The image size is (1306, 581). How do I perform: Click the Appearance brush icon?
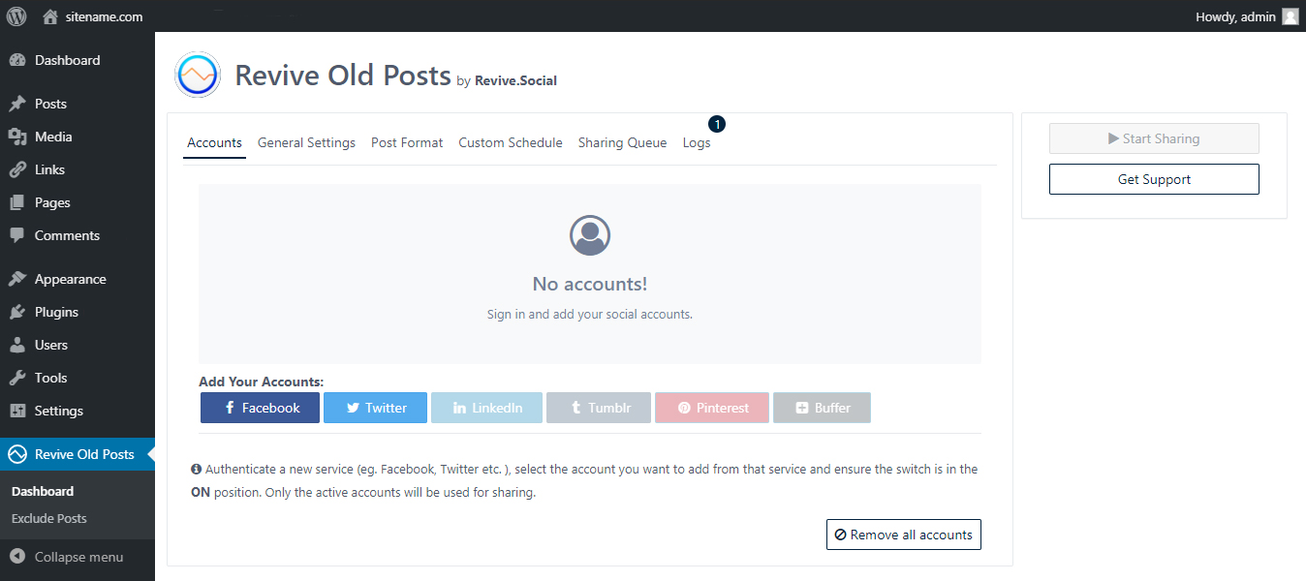pos(17,279)
